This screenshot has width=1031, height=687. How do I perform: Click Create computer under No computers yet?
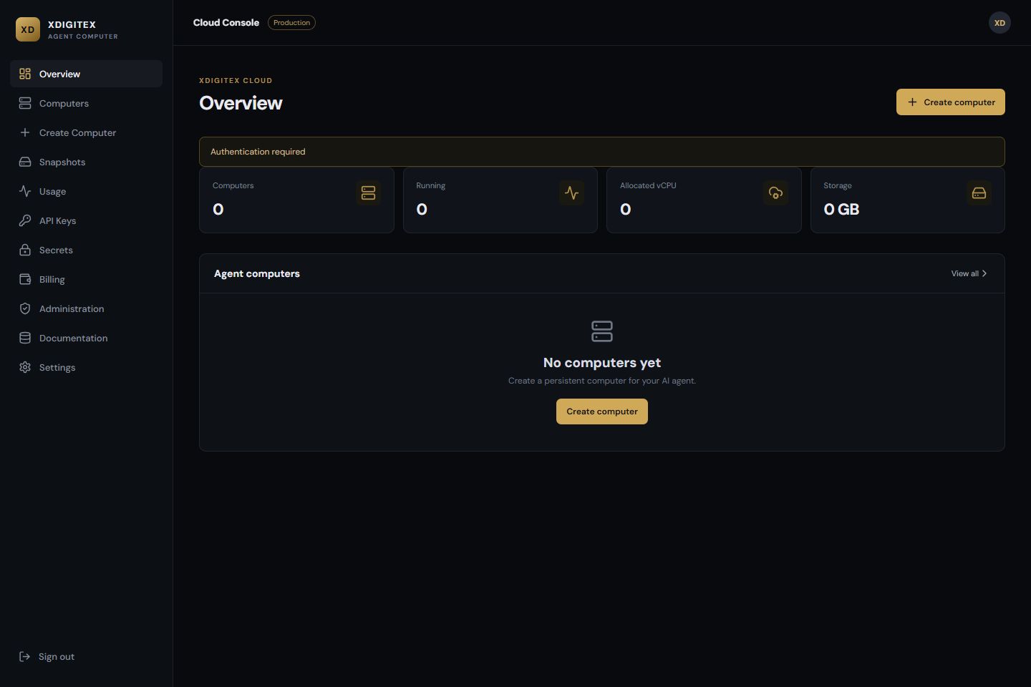(602, 411)
